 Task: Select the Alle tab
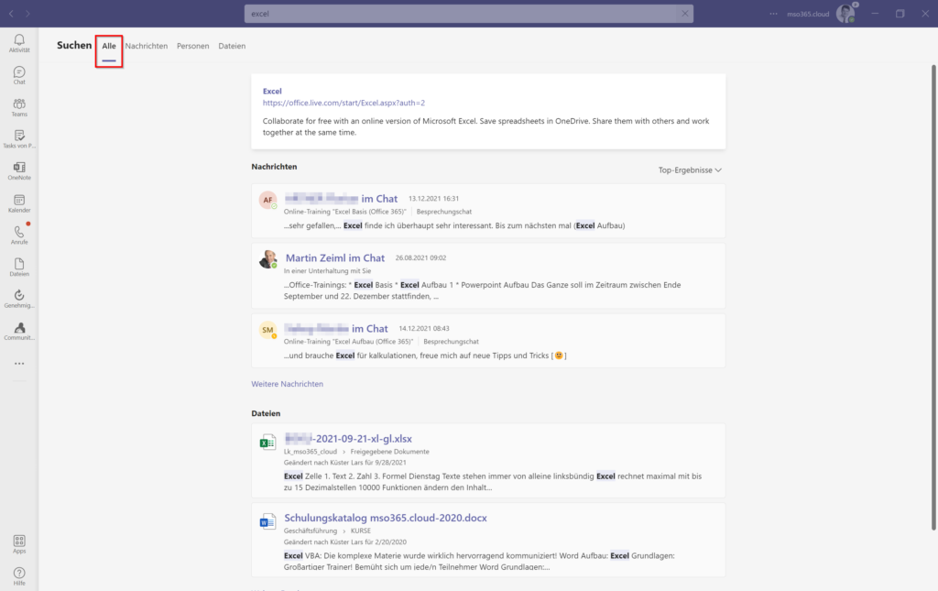coord(109,46)
